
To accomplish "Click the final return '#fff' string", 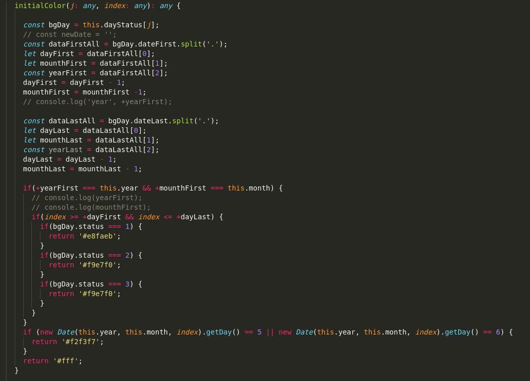I will click(66, 361).
